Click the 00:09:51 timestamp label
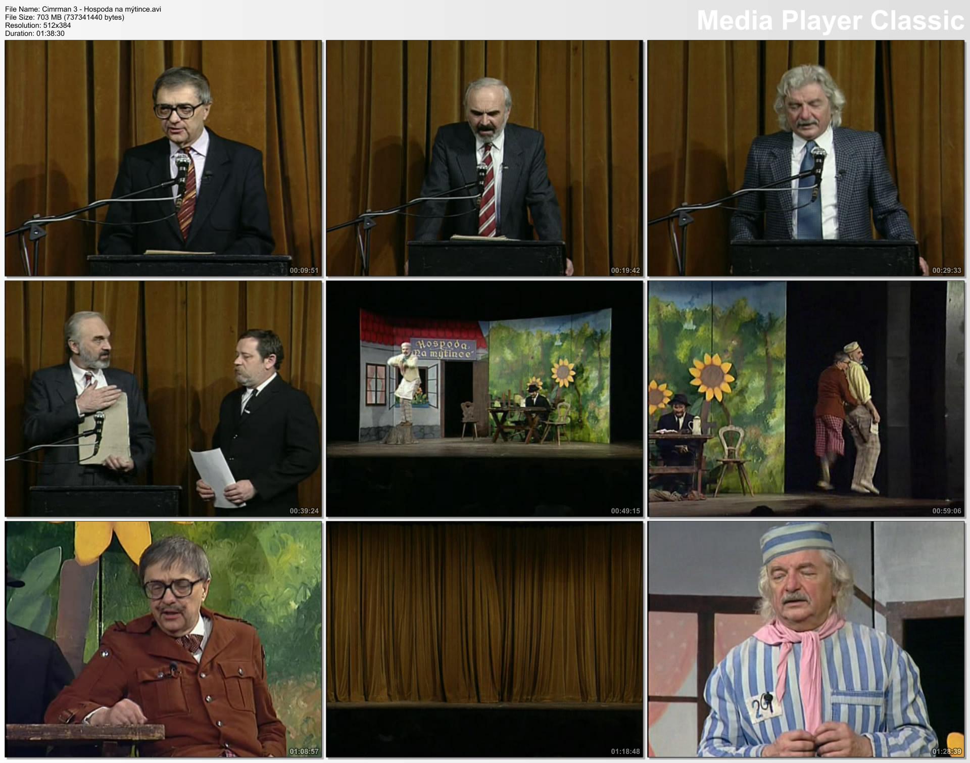This screenshot has width=970, height=763. coord(304,270)
